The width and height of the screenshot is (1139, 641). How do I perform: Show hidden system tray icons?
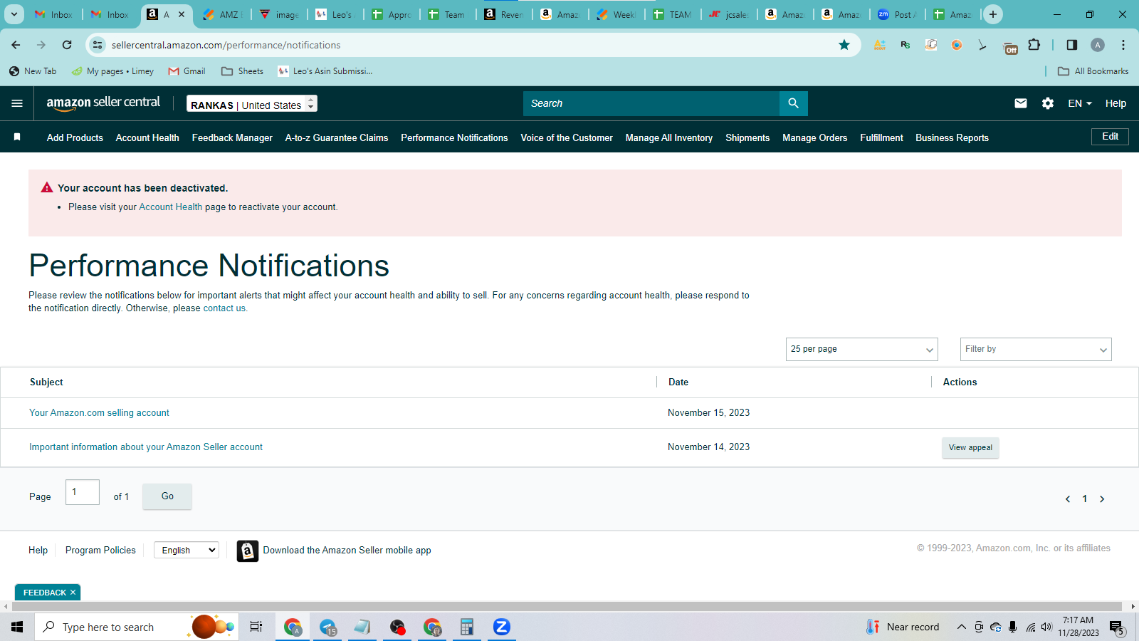tap(961, 627)
